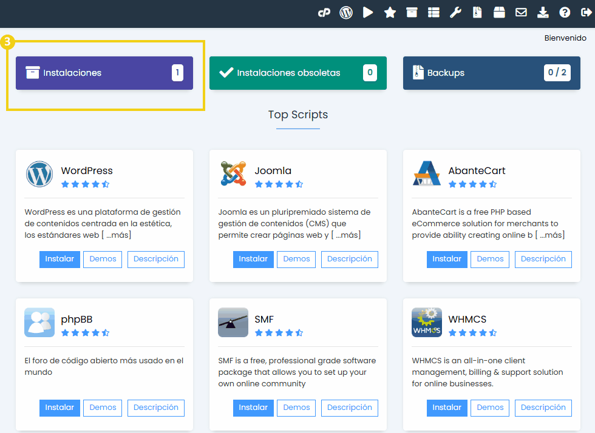Click the AbanteCart logo

point(426,173)
